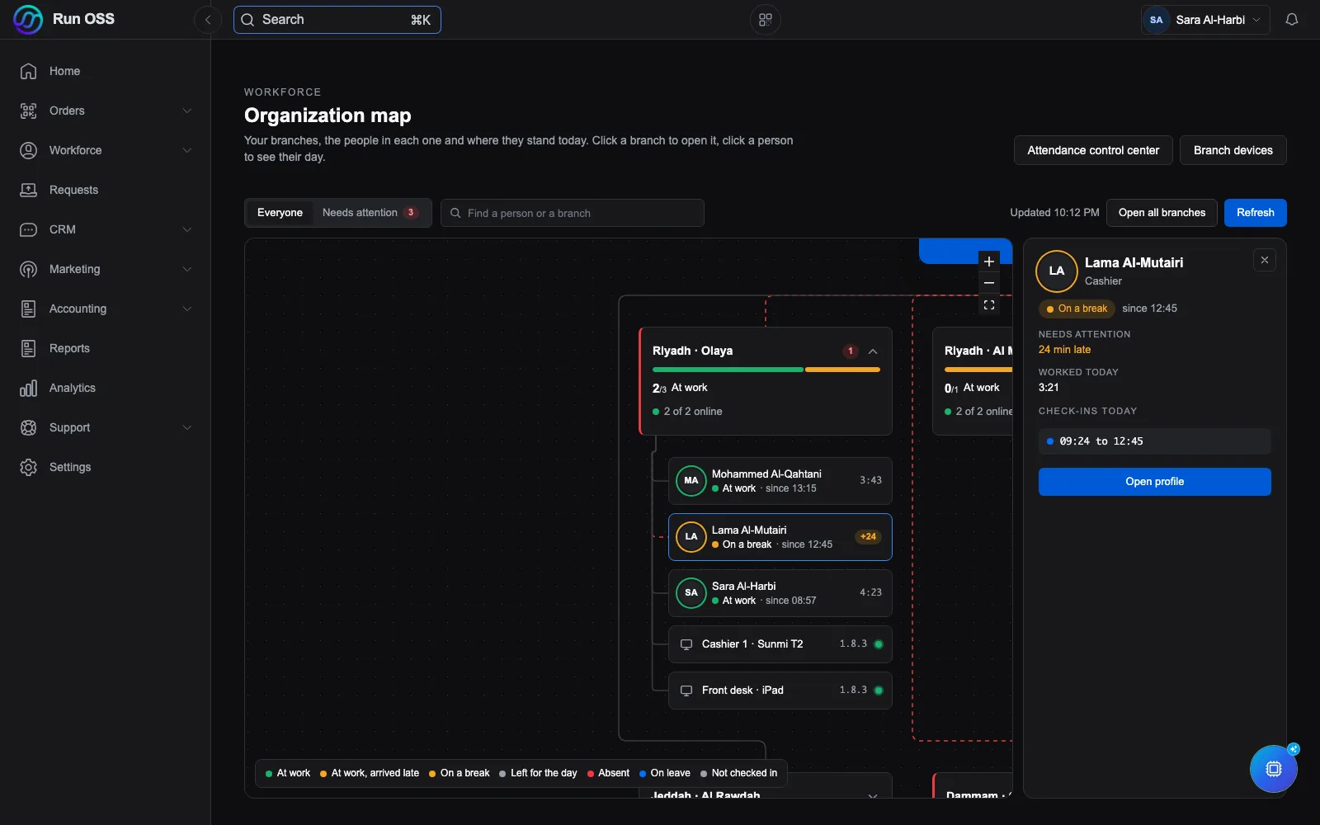Select Sara Al-Harbi's person card in map
Viewport: 1320px width, 825px height.
coord(780,593)
